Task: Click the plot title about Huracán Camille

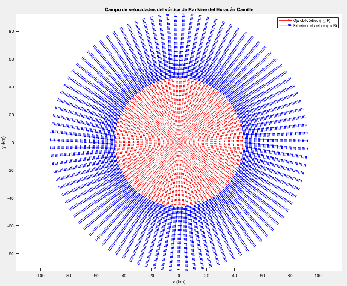Action: (x=179, y=9)
